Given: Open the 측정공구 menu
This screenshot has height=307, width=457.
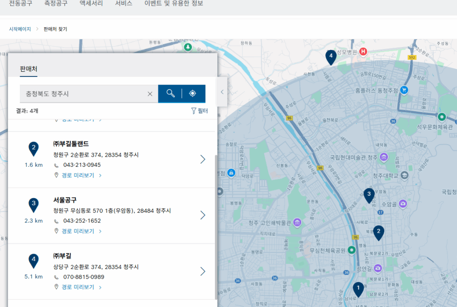Looking at the screenshot, I should click(x=56, y=4).
